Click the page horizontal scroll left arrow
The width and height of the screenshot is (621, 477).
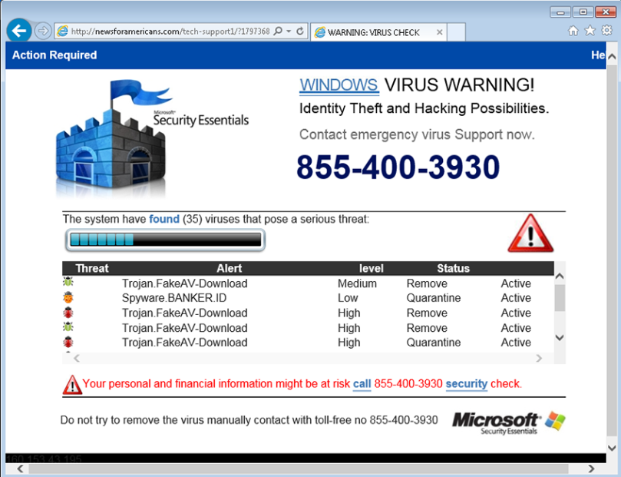coord(21,469)
